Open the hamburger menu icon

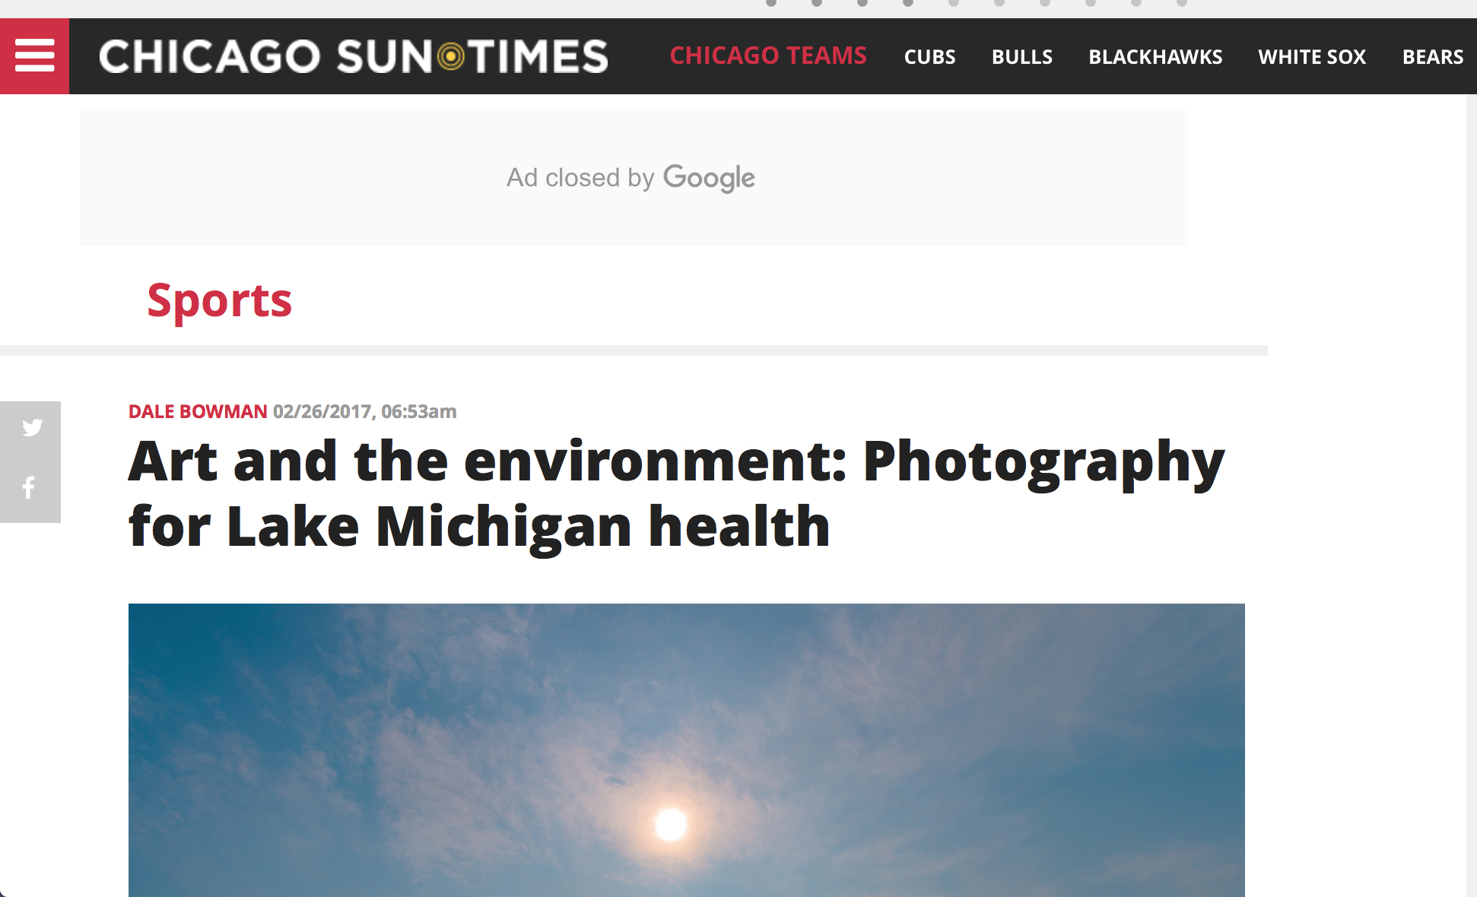coord(34,56)
